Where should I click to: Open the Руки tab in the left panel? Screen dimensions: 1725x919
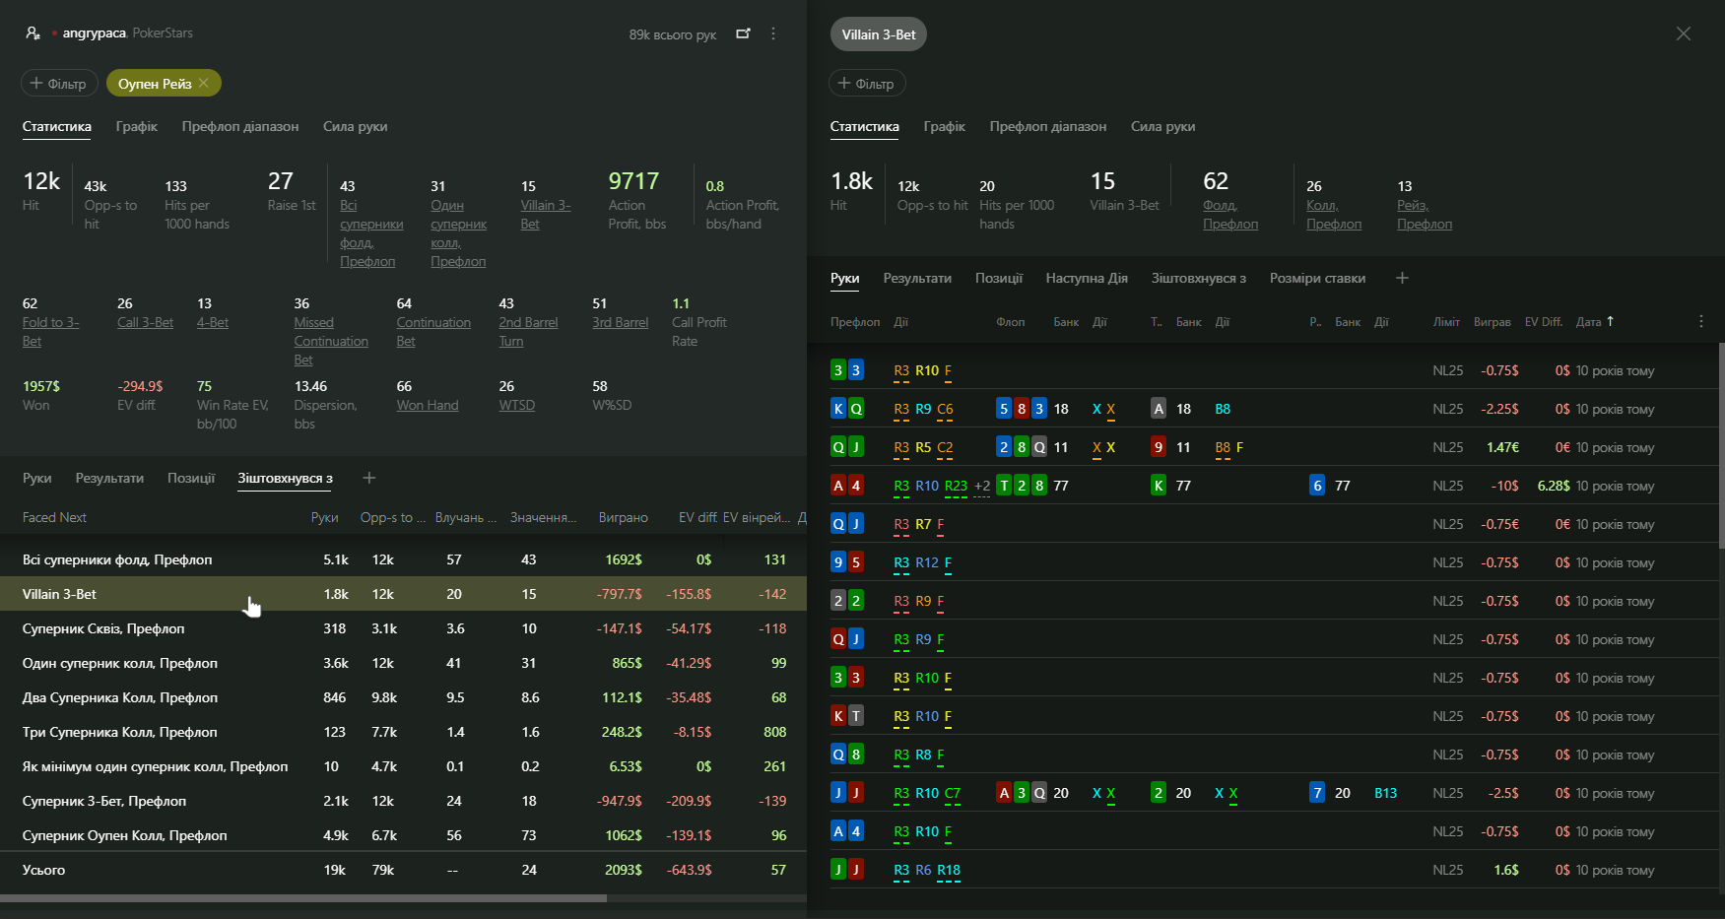click(x=37, y=478)
